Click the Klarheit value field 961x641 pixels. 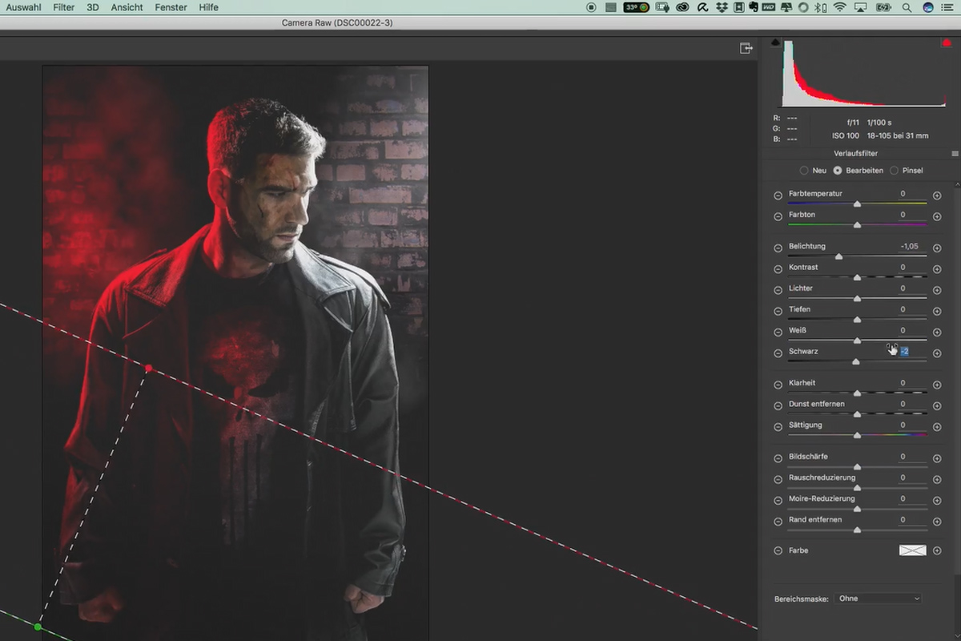pos(912,383)
